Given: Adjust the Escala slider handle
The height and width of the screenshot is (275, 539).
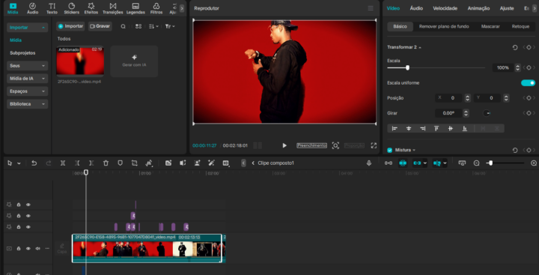Looking at the screenshot, I should pos(407,67).
